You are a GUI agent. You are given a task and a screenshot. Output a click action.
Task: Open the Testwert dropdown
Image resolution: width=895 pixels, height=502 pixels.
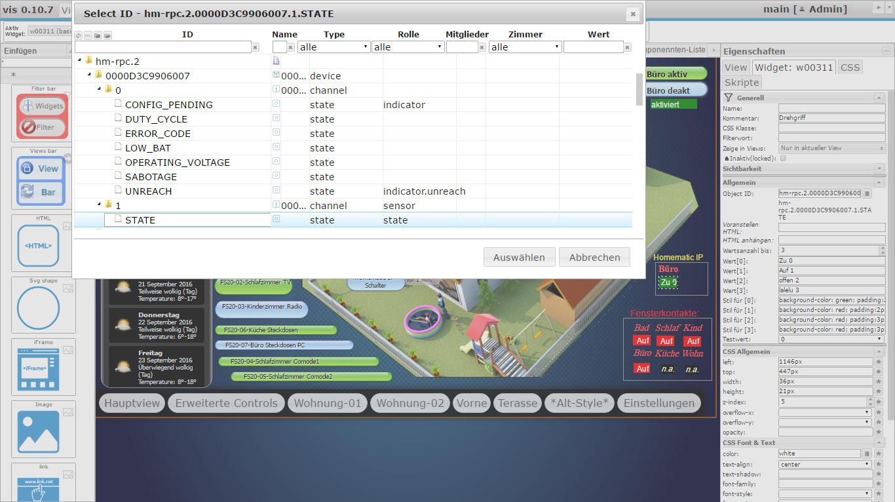coord(832,339)
